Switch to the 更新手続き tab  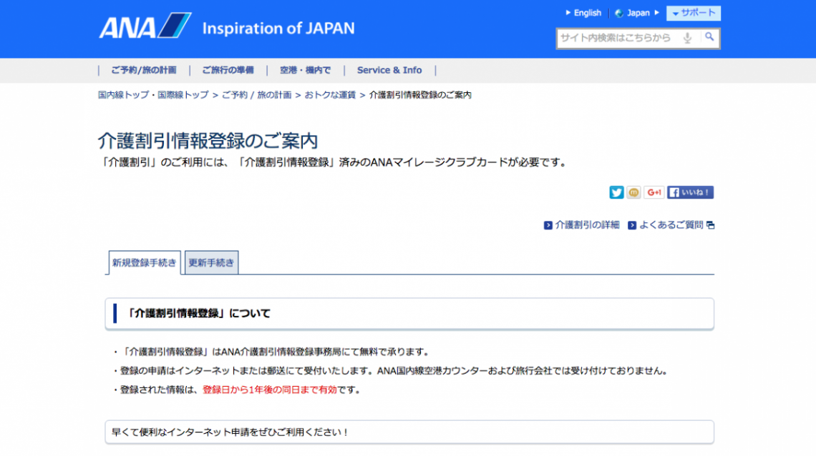211,262
